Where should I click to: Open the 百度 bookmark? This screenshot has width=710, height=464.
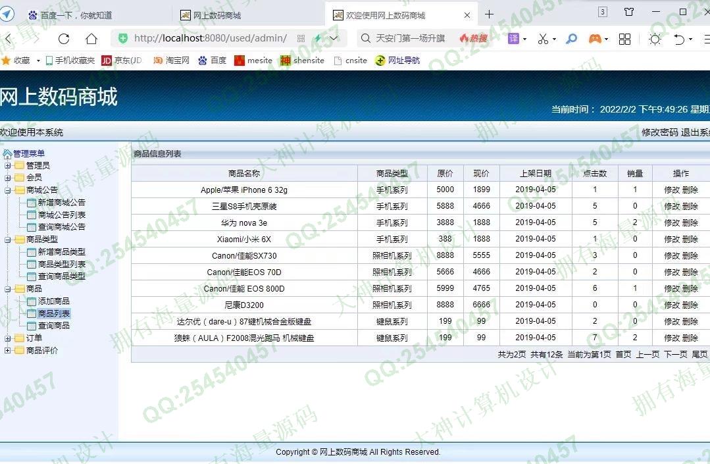tap(212, 60)
